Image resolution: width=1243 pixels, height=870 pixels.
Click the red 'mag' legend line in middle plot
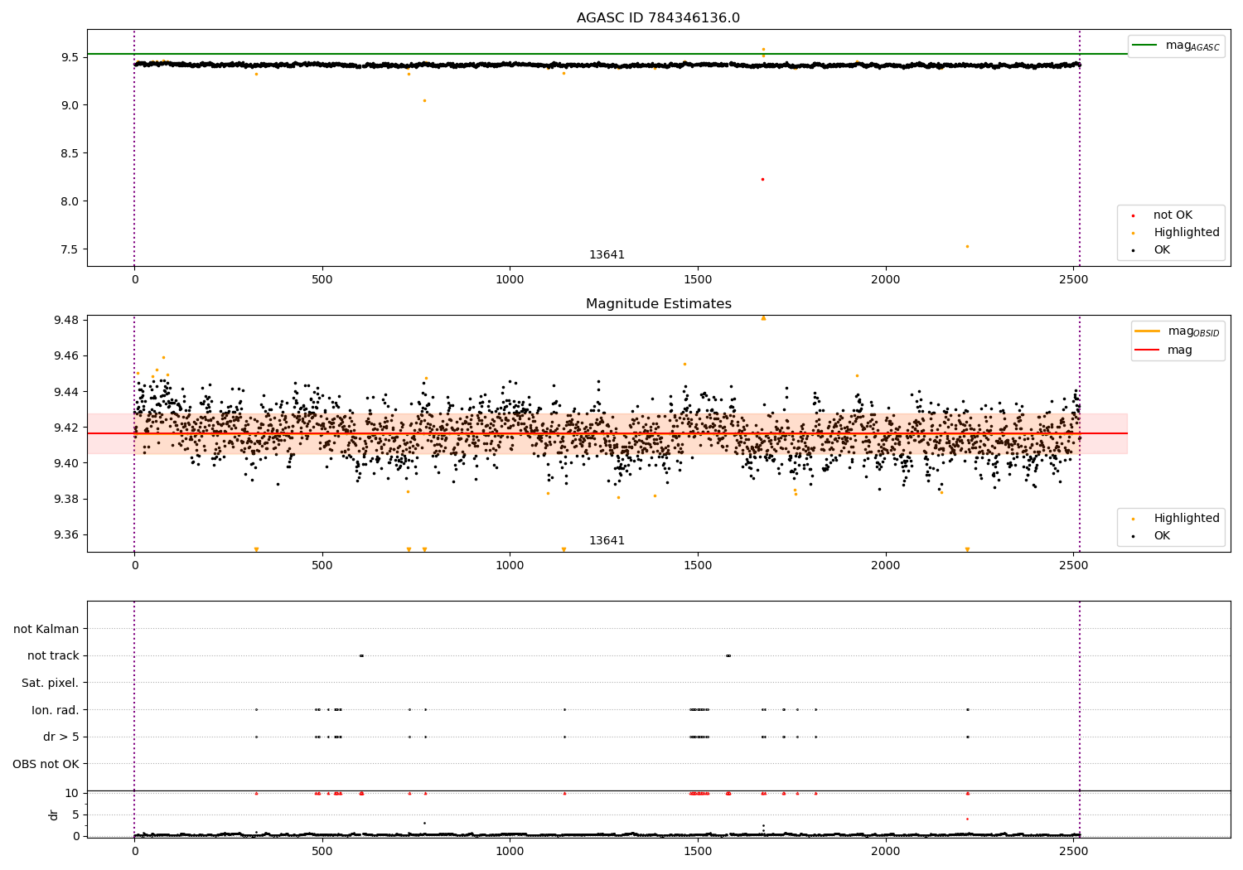pyautogui.click(x=1148, y=350)
